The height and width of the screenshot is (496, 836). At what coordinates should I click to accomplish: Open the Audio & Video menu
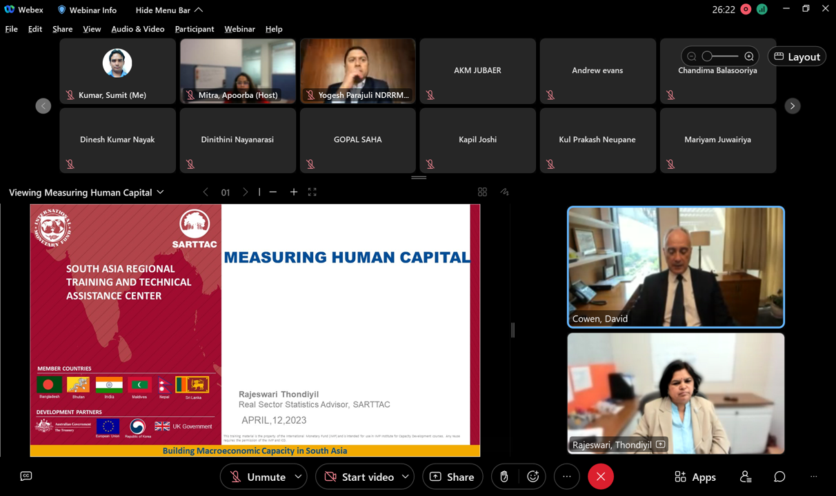click(x=138, y=29)
